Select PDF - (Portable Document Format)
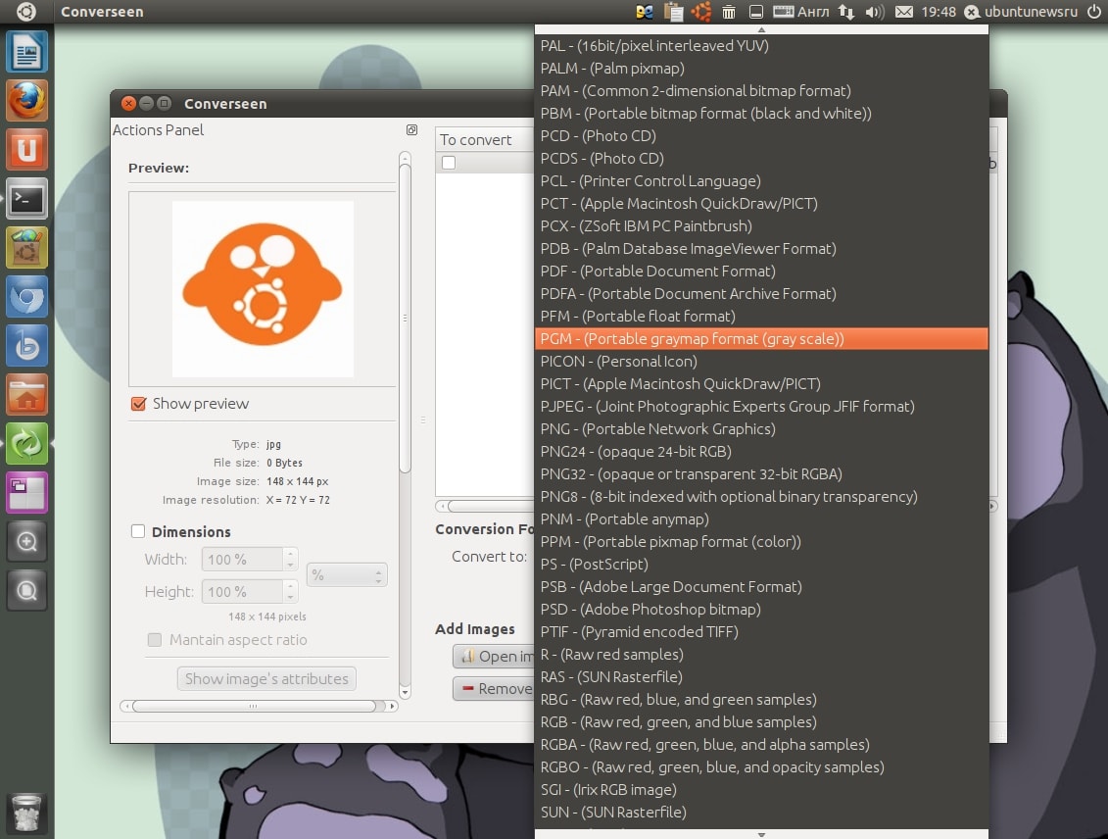This screenshot has height=839, width=1108. point(761,271)
